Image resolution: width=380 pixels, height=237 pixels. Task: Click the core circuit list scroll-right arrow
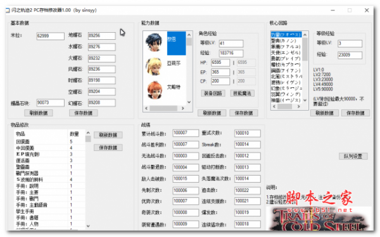(298, 106)
